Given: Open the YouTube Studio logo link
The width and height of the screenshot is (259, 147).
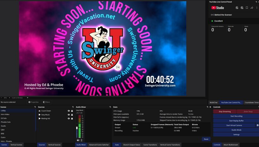Looking at the screenshot, I should pyautogui.click(x=218, y=8).
